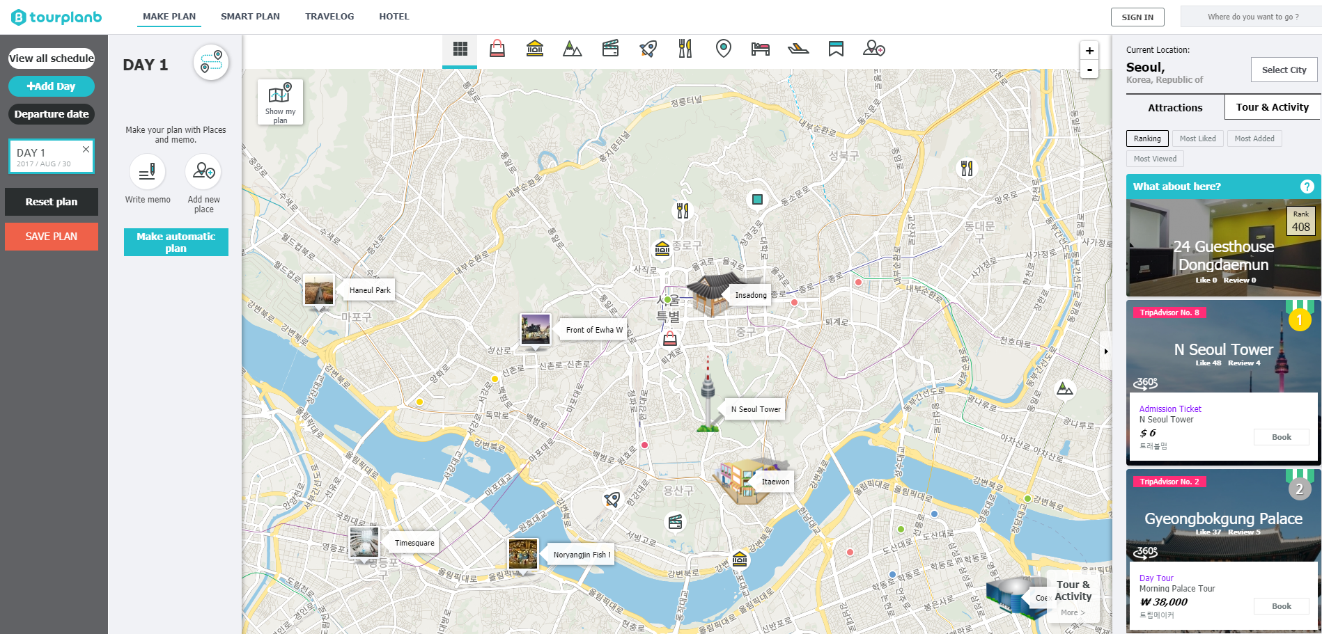The width and height of the screenshot is (1322, 634).
Task: Open the restaurant fork-and-knife category filter
Action: (x=685, y=49)
